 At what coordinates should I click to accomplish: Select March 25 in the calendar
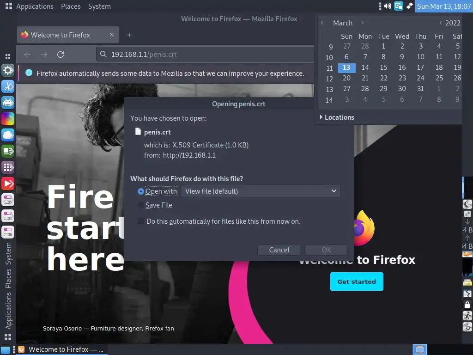(439, 78)
